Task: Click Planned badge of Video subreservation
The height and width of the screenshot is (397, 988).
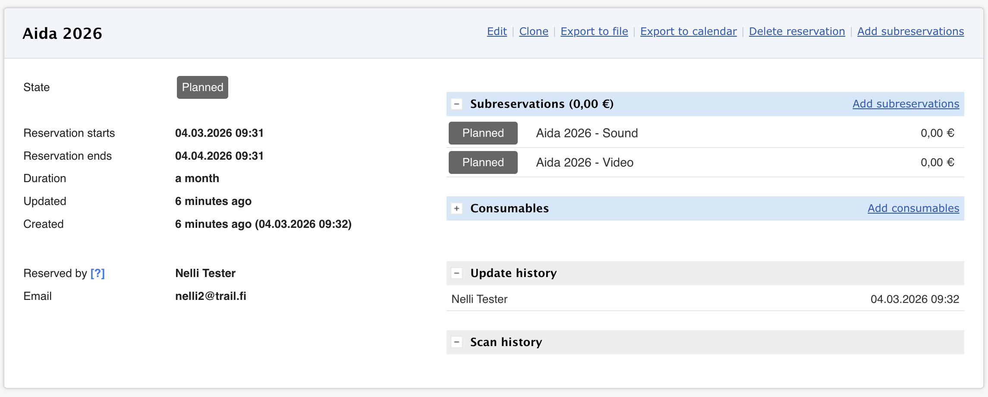Action: (x=483, y=162)
